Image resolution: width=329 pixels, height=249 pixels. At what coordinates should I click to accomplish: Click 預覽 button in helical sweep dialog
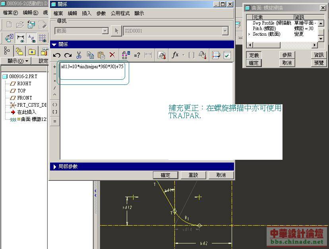click(x=319, y=63)
